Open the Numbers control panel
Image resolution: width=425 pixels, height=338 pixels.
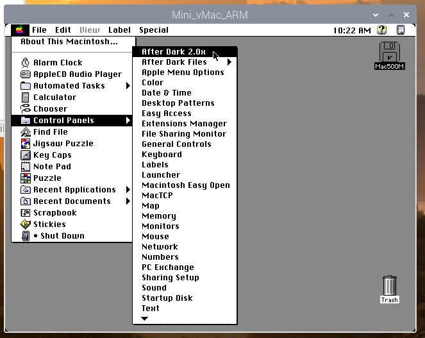pyautogui.click(x=185, y=257)
